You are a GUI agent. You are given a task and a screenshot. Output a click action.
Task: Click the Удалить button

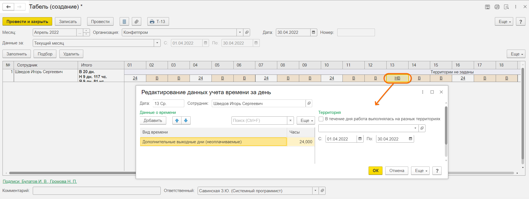(71, 54)
